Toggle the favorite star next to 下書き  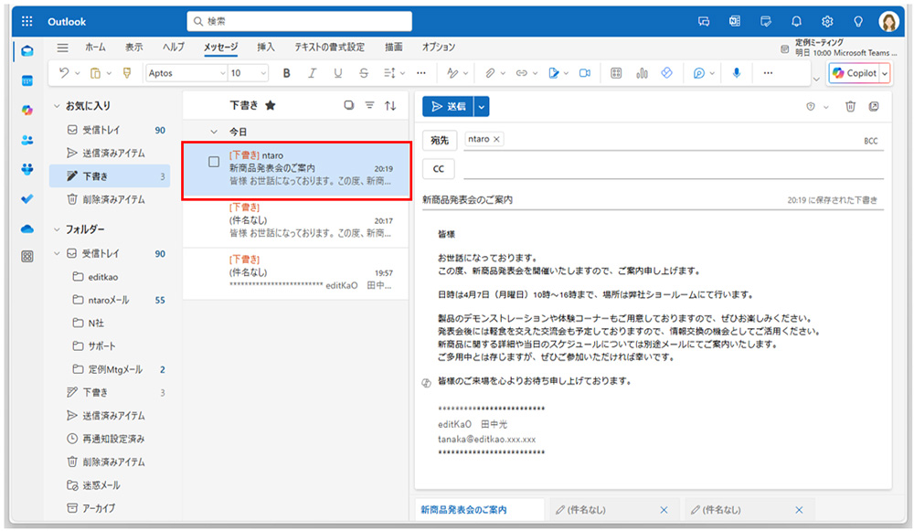(270, 105)
